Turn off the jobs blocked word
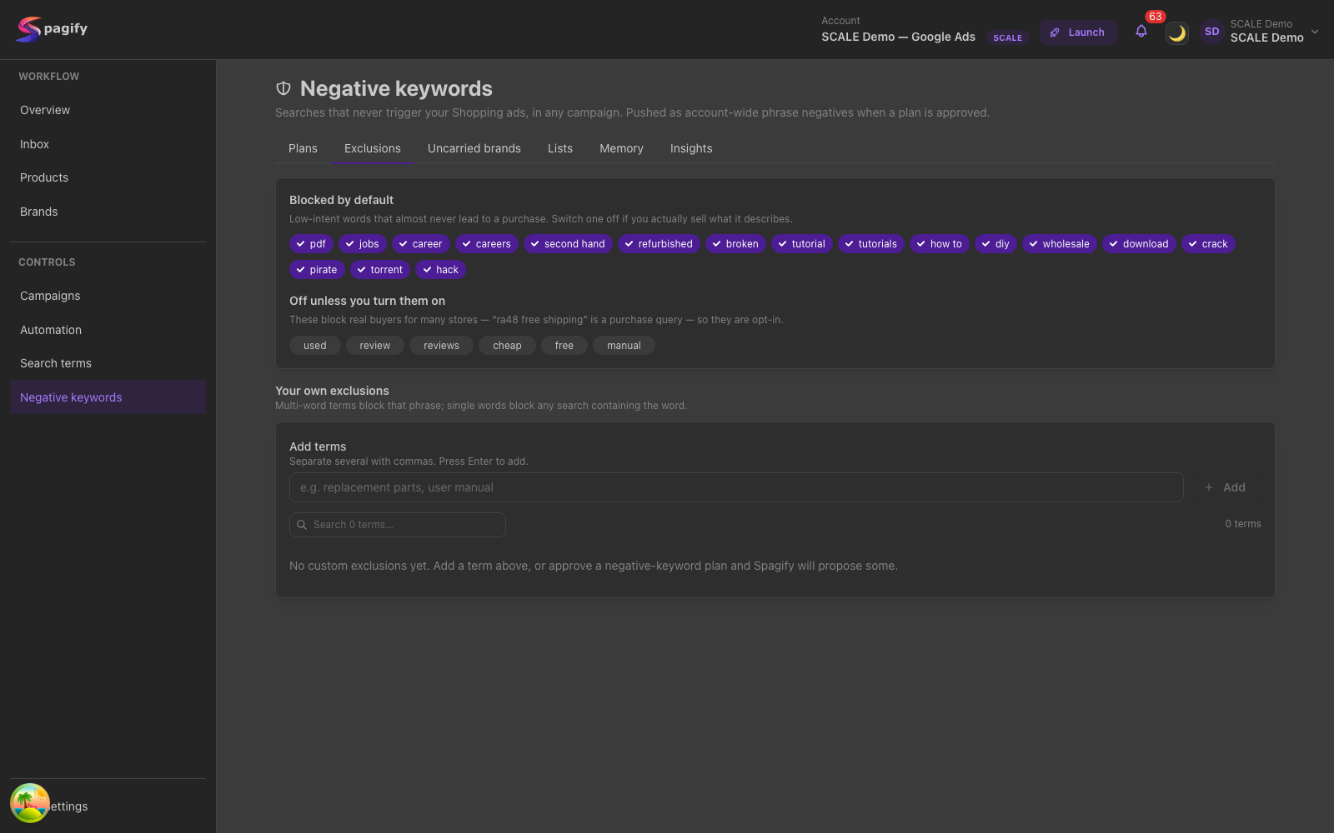Screen dimensions: 1334x833 363,244
